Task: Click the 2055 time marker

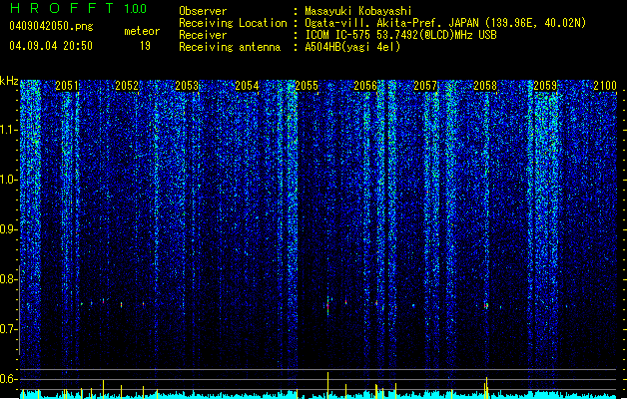Action: [307, 86]
